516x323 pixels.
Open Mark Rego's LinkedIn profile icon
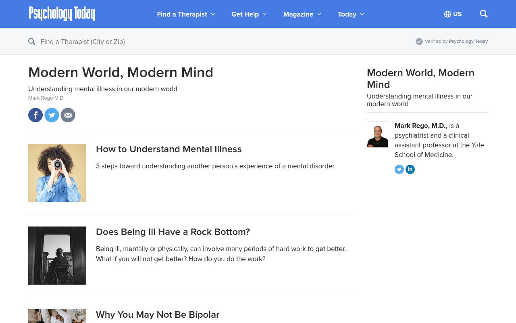click(x=410, y=170)
